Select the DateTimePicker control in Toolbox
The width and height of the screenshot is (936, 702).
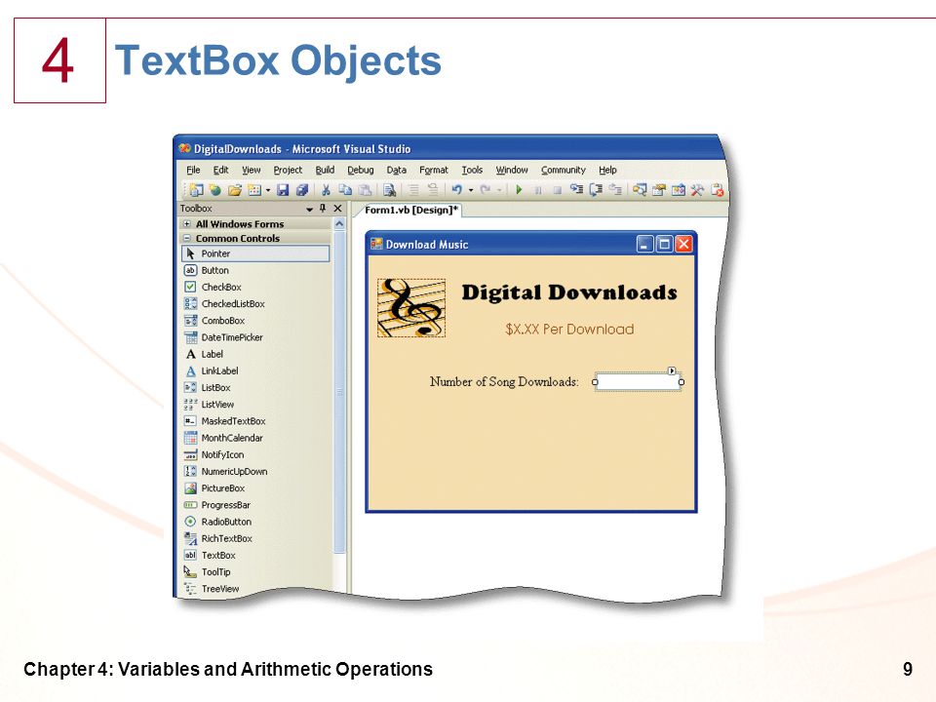click(x=255, y=337)
